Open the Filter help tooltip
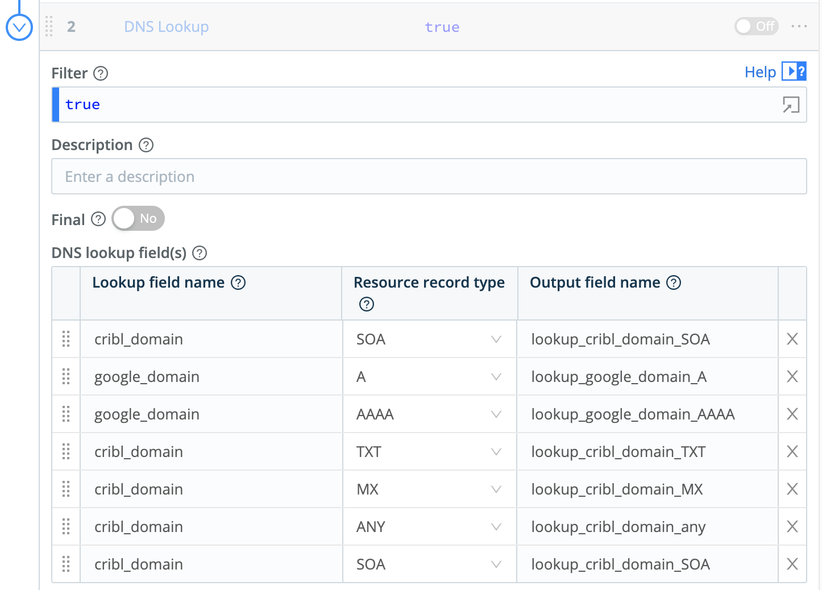 [101, 73]
